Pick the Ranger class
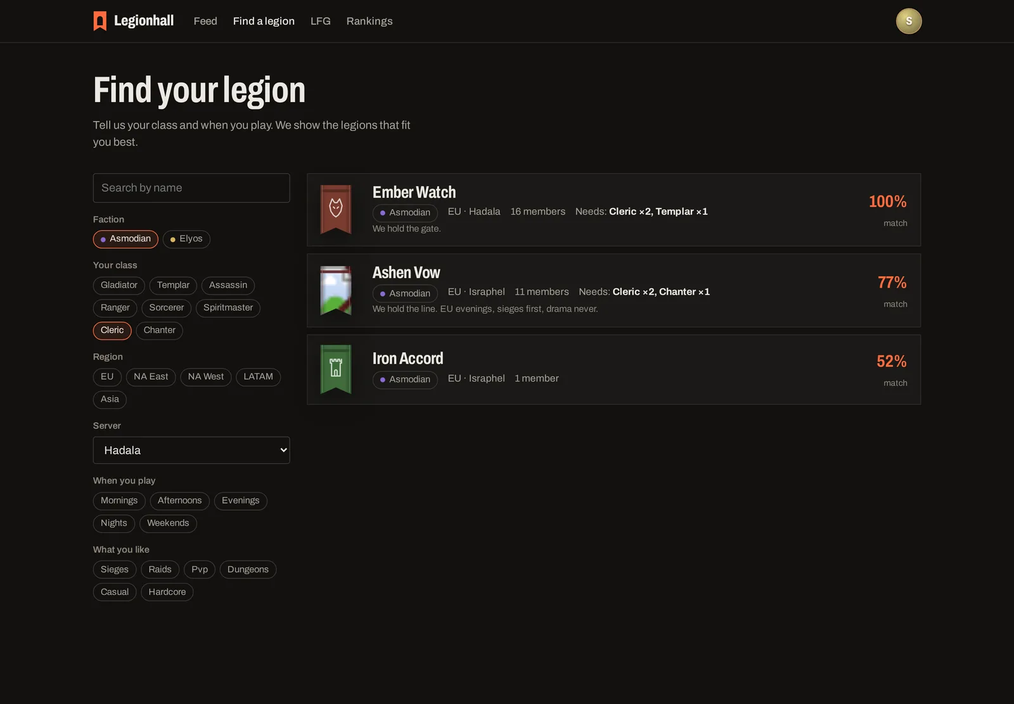The width and height of the screenshot is (1014, 704). coord(115,308)
